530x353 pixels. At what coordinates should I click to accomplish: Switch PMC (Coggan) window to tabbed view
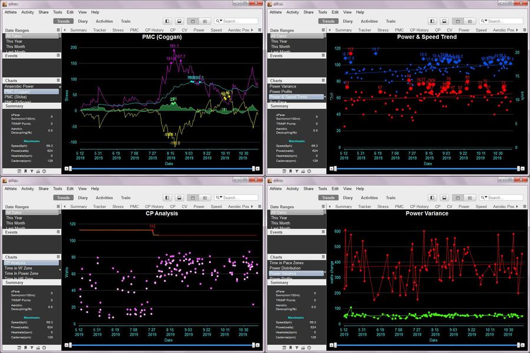click(193, 21)
